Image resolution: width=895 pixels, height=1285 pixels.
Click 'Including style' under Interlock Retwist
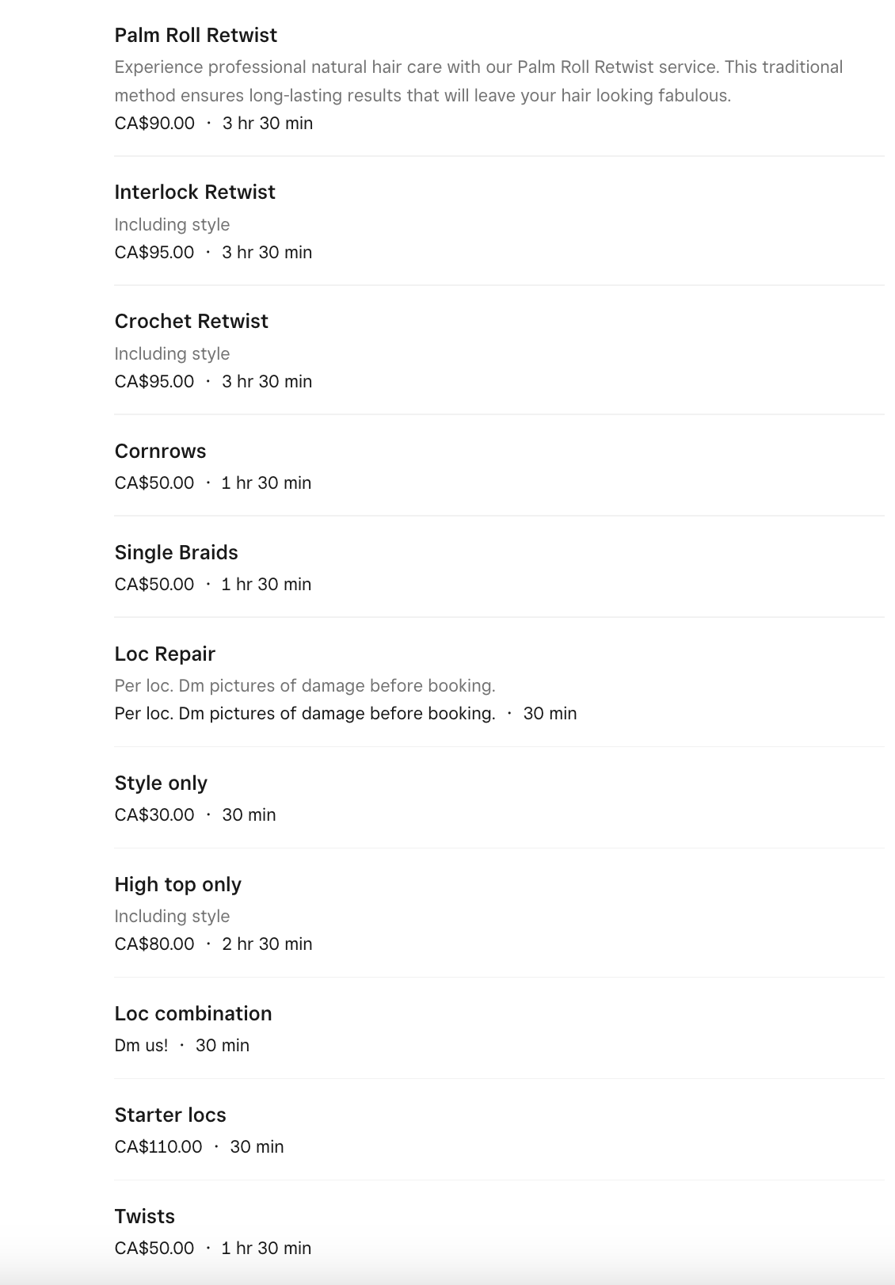[172, 224]
